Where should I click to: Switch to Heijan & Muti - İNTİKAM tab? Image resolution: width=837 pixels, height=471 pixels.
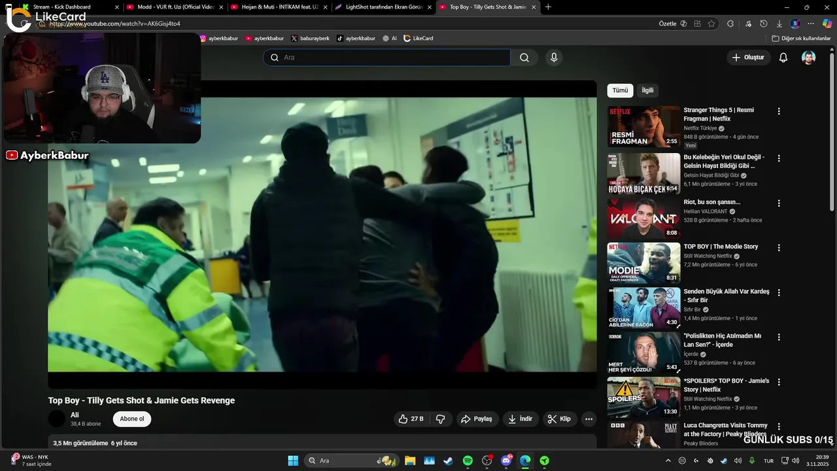[x=279, y=7]
